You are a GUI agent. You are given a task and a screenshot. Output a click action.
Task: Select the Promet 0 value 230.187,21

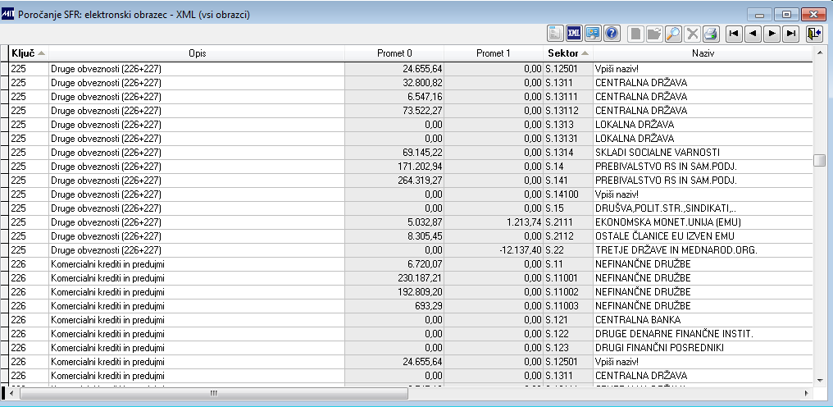[x=394, y=277]
